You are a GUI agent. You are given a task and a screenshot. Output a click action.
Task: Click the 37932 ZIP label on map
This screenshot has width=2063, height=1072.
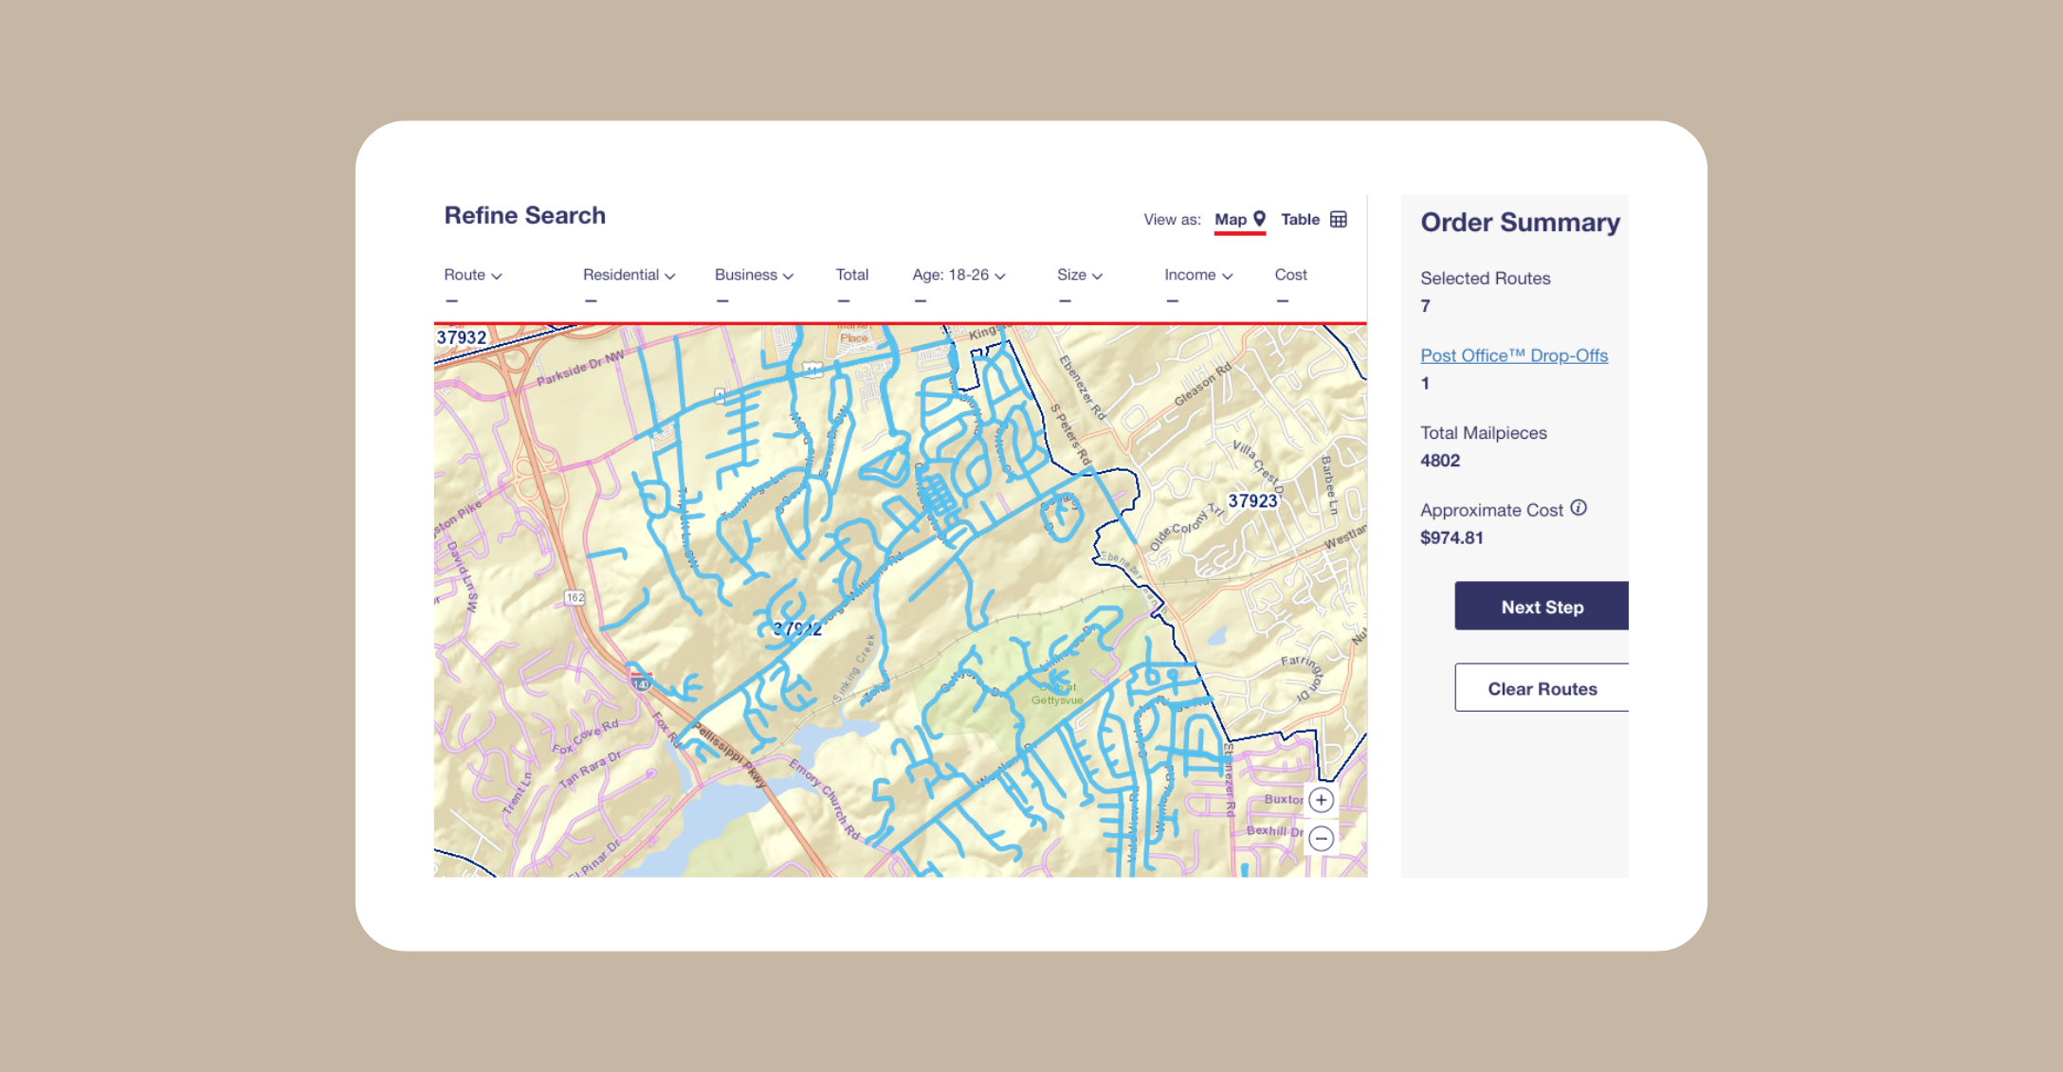coord(462,337)
